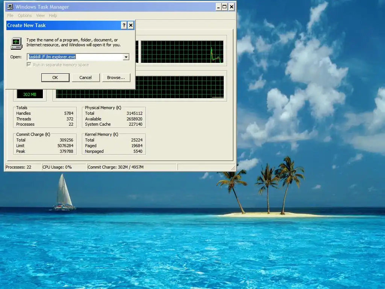The width and height of the screenshot is (385, 289).
Task: Click OK in Create New Task dialog
Action: pyautogui.click(x=55, y=78)
